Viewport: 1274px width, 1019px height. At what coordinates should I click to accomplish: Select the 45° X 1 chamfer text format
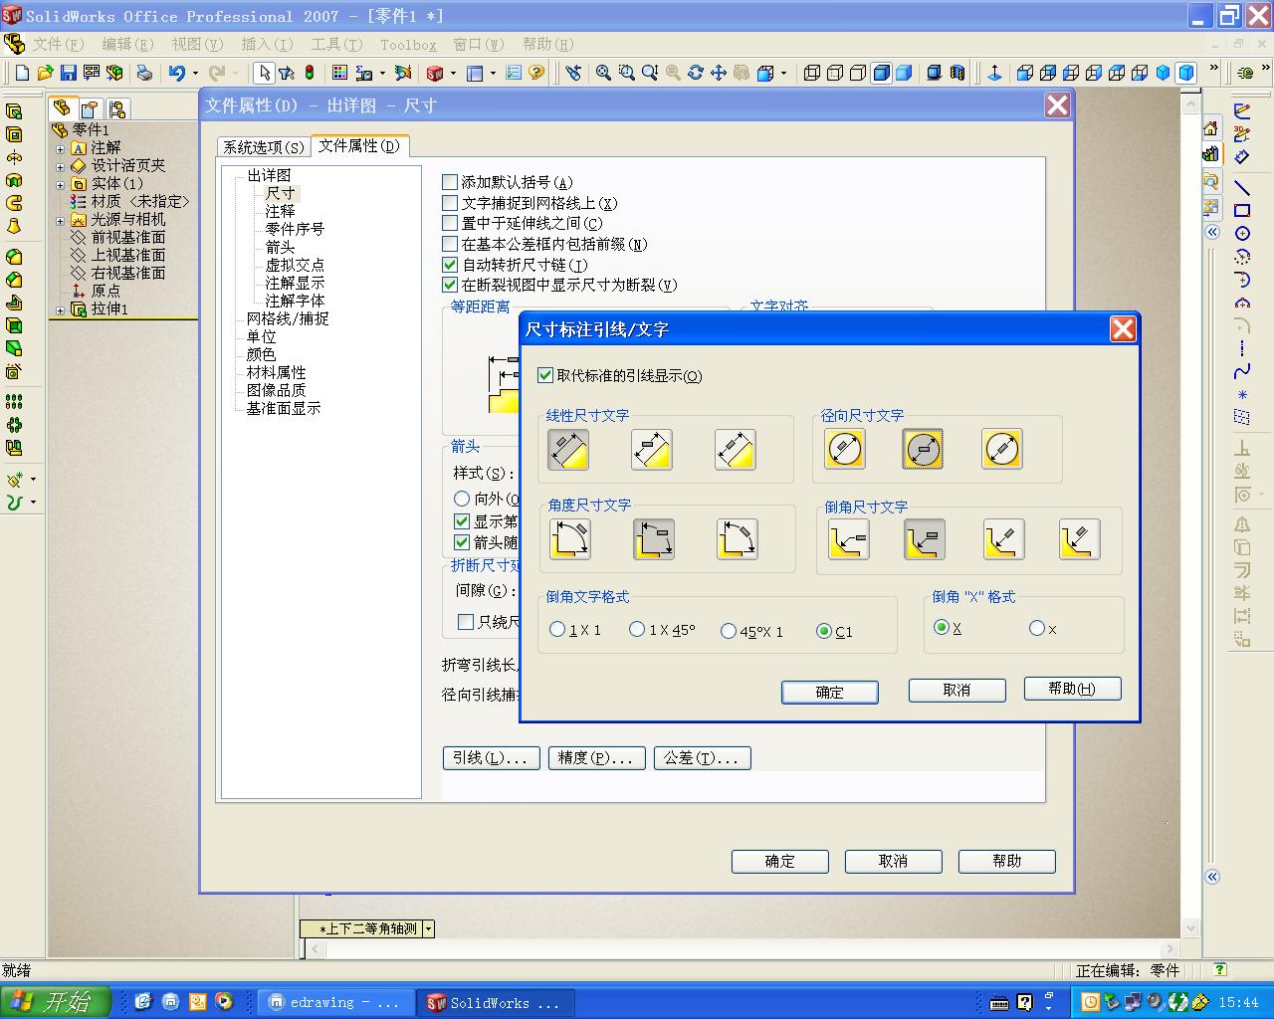[x=729, y=631]
